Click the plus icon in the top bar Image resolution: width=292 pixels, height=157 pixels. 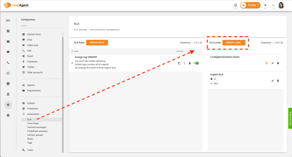point(235,5)
